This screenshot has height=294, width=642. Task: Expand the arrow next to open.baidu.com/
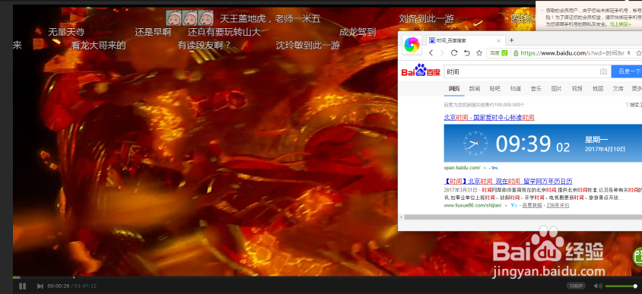pos(485,168)
